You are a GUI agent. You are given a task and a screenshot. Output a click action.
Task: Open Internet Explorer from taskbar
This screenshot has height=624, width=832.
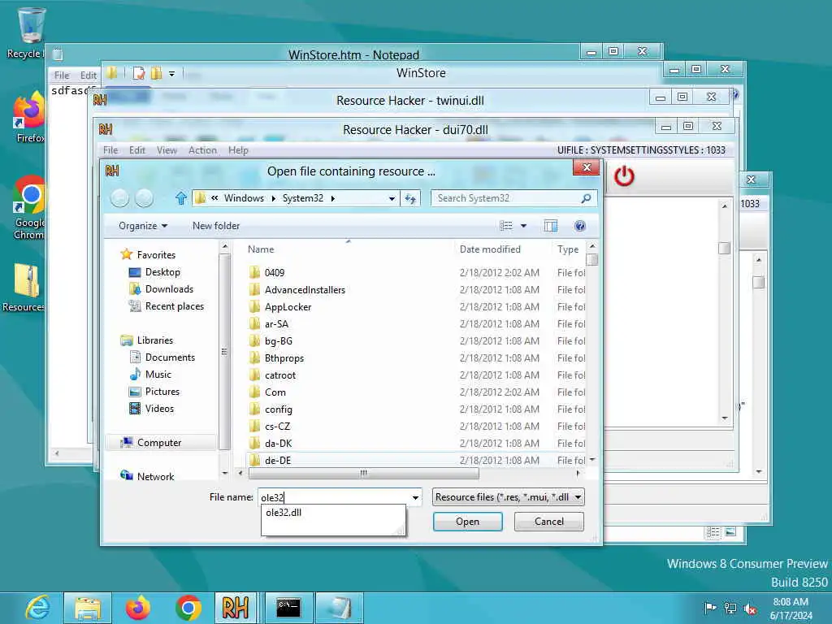click(37, 608)
